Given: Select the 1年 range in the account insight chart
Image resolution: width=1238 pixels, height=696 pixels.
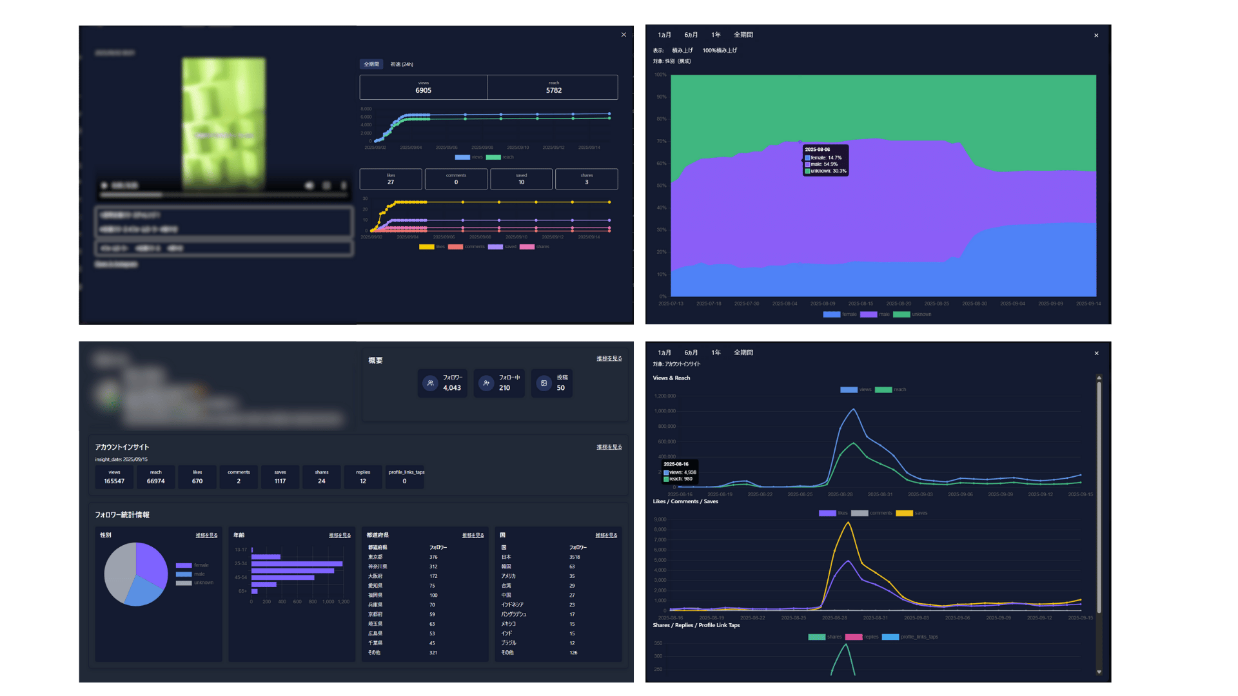Looking at the screenshot, I should point(716,353).
